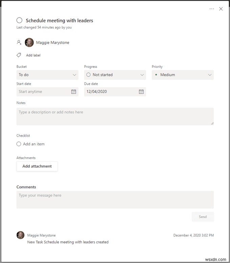Click the assign person icon
The height and width of the screenshot is (263, 230).
[x=19, y=42]
